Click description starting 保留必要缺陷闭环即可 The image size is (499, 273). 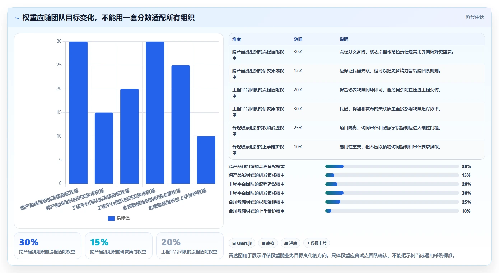pyautogui.click(x=390, y=90)
